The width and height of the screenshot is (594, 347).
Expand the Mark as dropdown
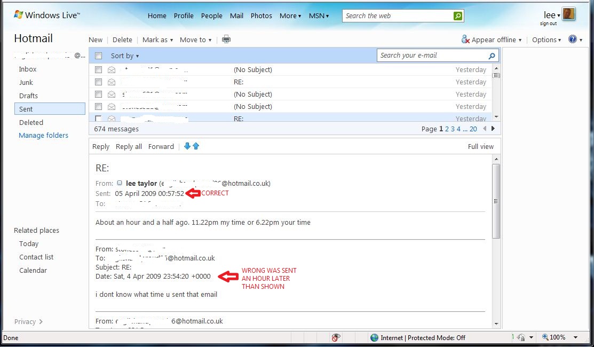(157, 40)
